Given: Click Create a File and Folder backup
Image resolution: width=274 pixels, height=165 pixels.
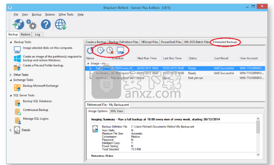Looking at the screenshot, I should [x=43, y=65].
